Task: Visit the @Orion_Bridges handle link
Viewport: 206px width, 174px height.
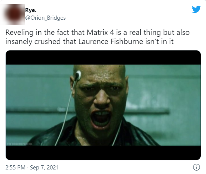Action: tap(45, 18)
